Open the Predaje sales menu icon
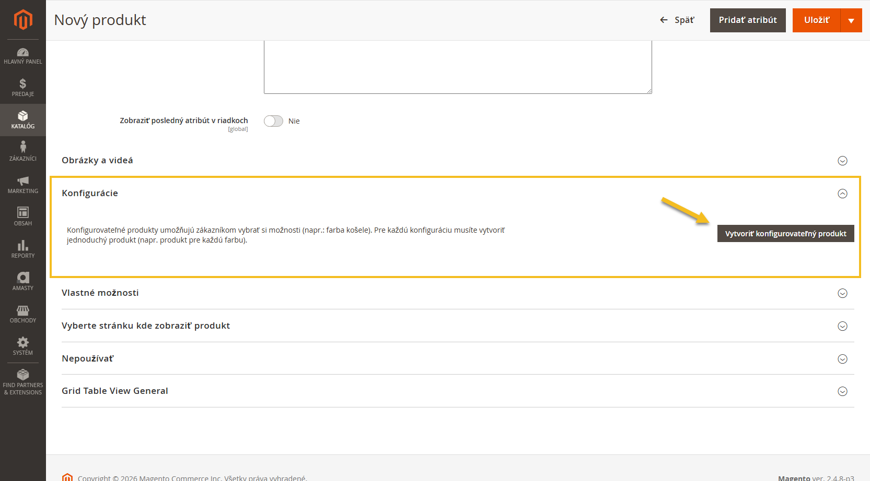This screenshot has width=870, height=481. pyautogui.click(x=23, y=84)
